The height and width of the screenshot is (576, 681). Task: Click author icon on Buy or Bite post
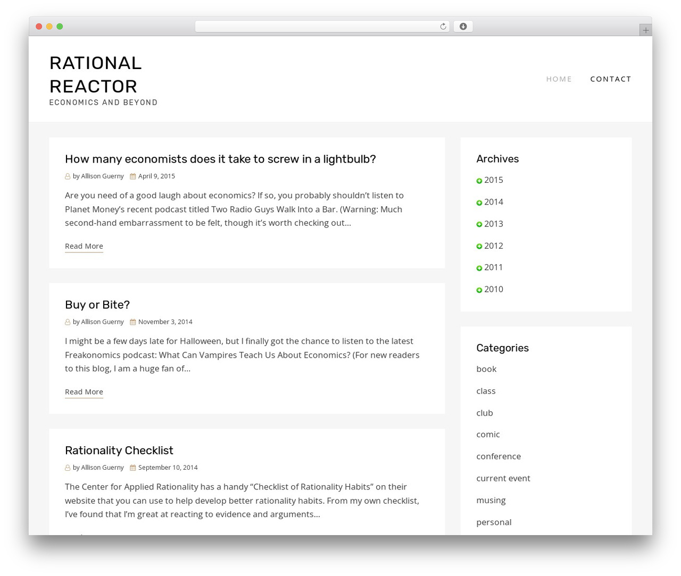tap(68, 322)
